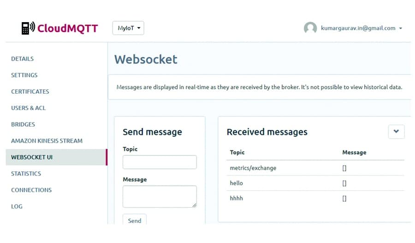
Task: Navigate to Bridges
Action: pos(23,124)
